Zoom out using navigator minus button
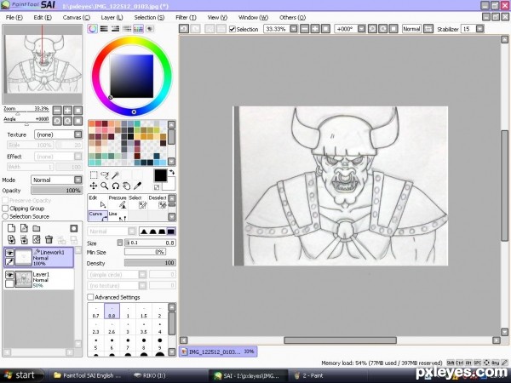This screenshot has height=383, width=511. pos(57,111)
